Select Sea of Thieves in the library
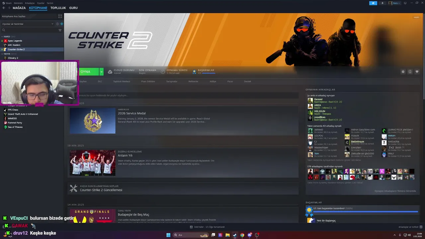The width and height of the screenshot is (425, 239). click(x=15, y=127)
